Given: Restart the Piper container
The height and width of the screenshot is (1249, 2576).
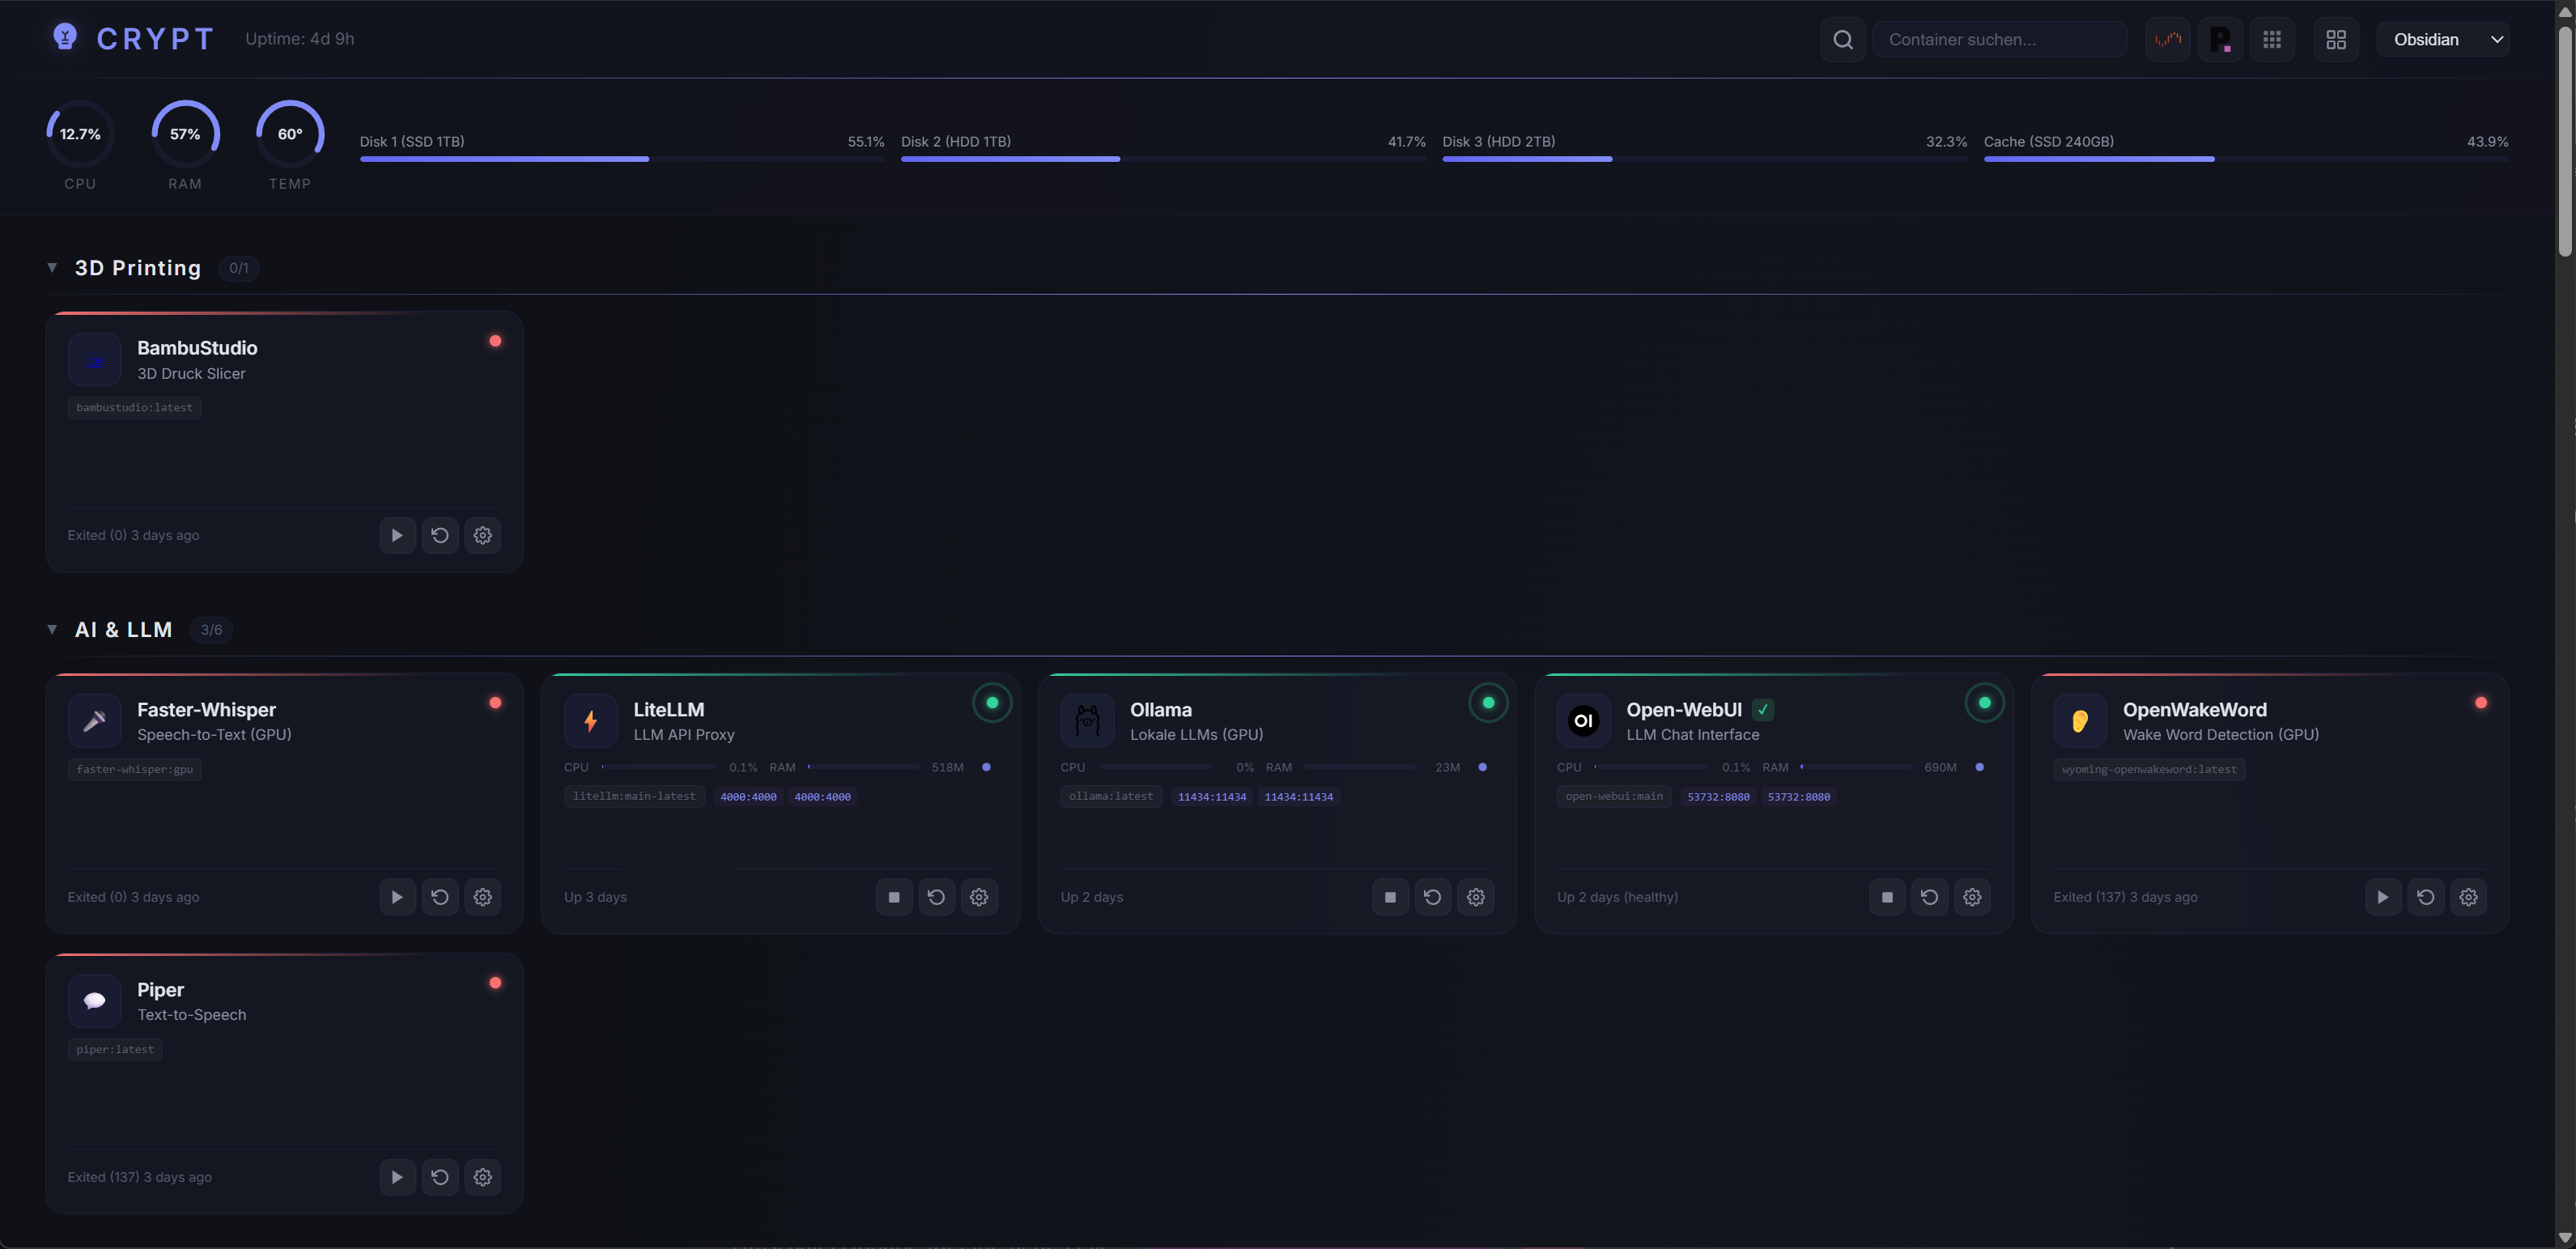Looking at the screenshot, I should point(440,1177).
